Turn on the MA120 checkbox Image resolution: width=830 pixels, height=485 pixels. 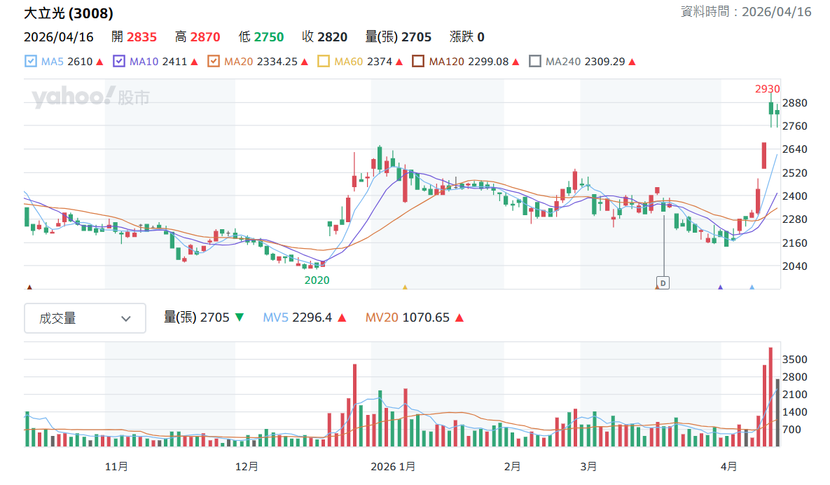coord(418,62)
